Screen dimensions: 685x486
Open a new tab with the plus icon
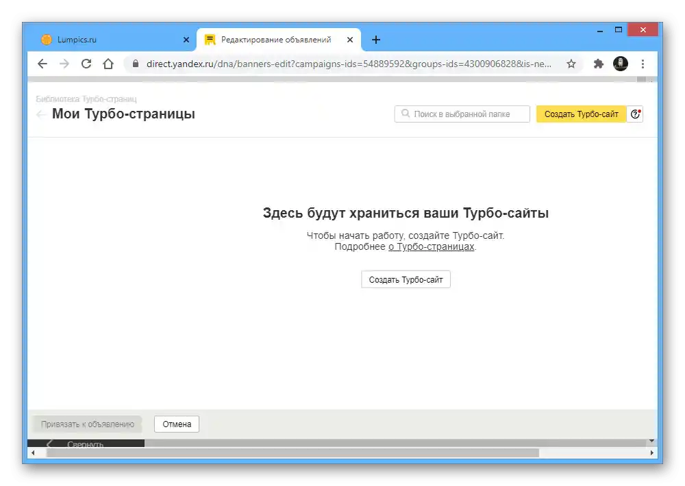click(x=375, y=40)
